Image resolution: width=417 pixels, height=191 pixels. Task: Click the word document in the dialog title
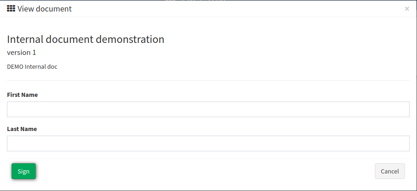54,9
